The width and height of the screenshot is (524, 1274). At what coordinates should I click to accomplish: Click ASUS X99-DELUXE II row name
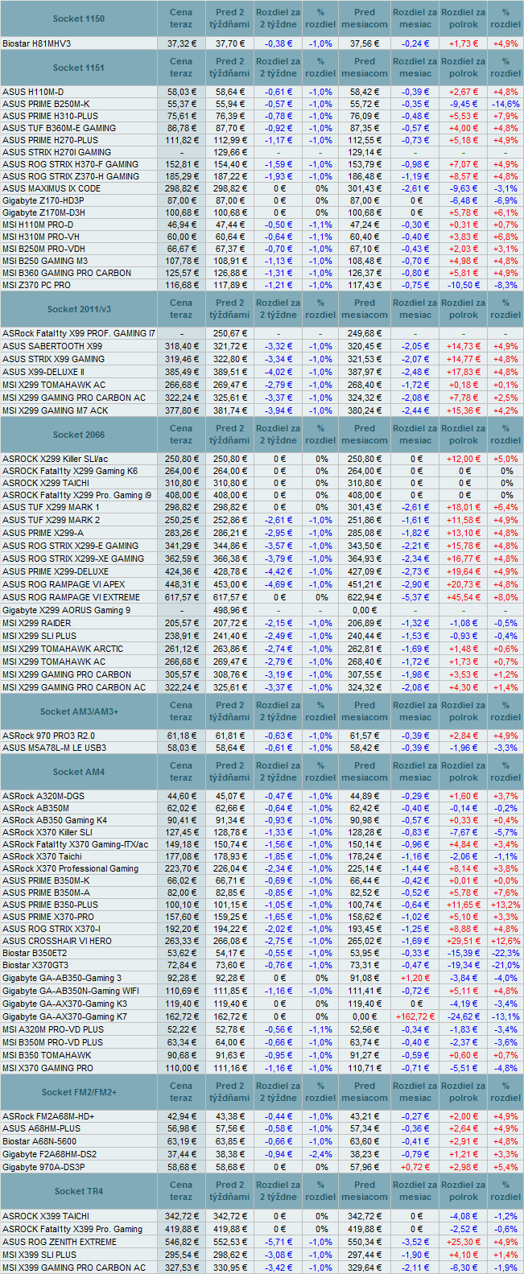(x=43, y=372)
